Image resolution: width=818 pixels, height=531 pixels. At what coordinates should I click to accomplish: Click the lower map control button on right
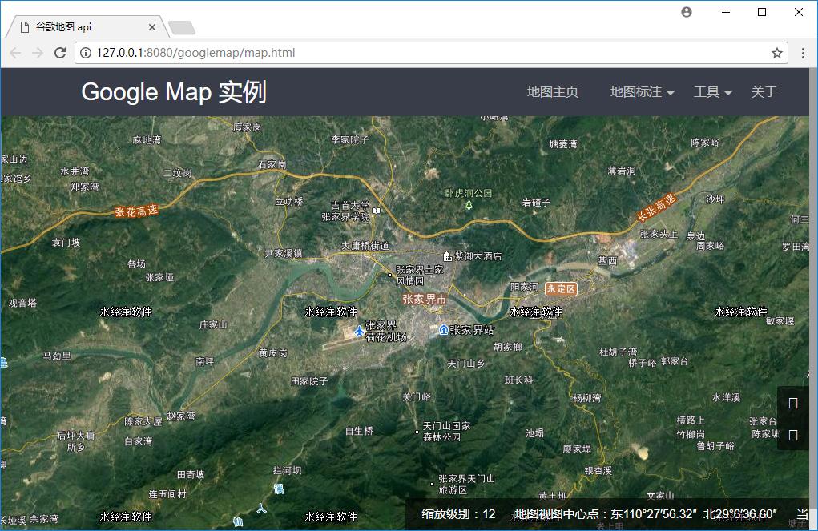point(793,435)
